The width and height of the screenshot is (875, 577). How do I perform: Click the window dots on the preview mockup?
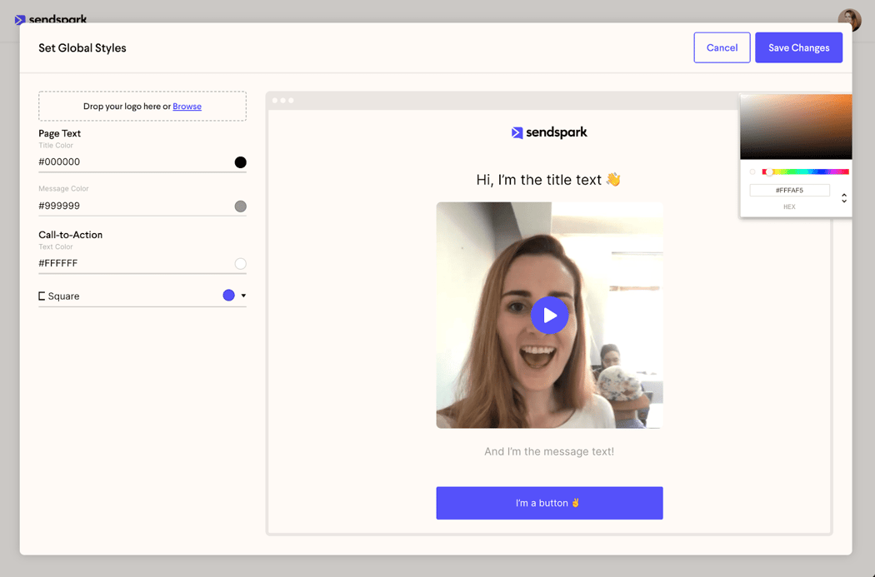[282, 99]
